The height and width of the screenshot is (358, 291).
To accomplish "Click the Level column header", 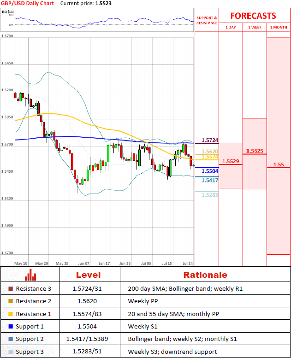I will 88,275.
